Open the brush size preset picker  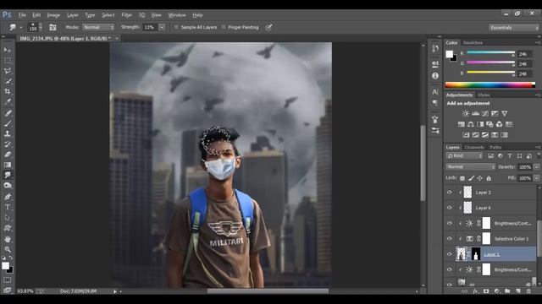(41, 27)
